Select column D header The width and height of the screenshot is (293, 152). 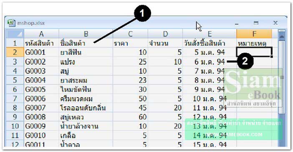[x=165, y=34]
